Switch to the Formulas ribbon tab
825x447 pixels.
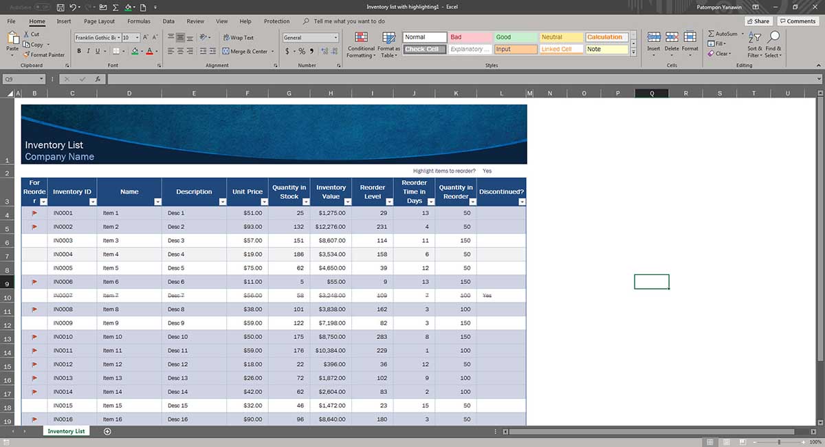click(138, 21)
